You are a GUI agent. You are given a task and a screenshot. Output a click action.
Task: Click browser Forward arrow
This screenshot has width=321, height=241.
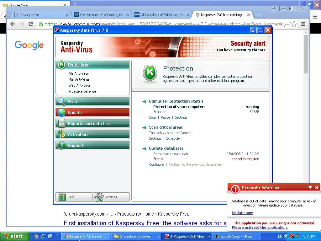coord(22,24)
